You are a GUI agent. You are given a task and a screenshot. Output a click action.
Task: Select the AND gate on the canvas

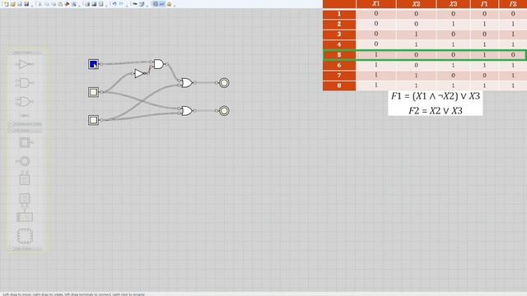coord(159,64)
